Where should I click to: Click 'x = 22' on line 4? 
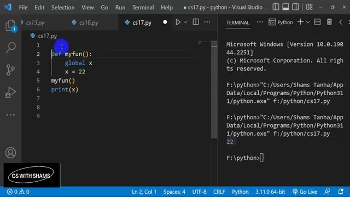point(75,72)
